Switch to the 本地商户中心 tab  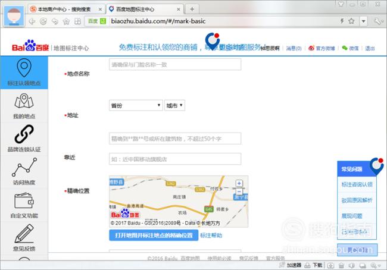pyautogui.click(x=64, y=10)
